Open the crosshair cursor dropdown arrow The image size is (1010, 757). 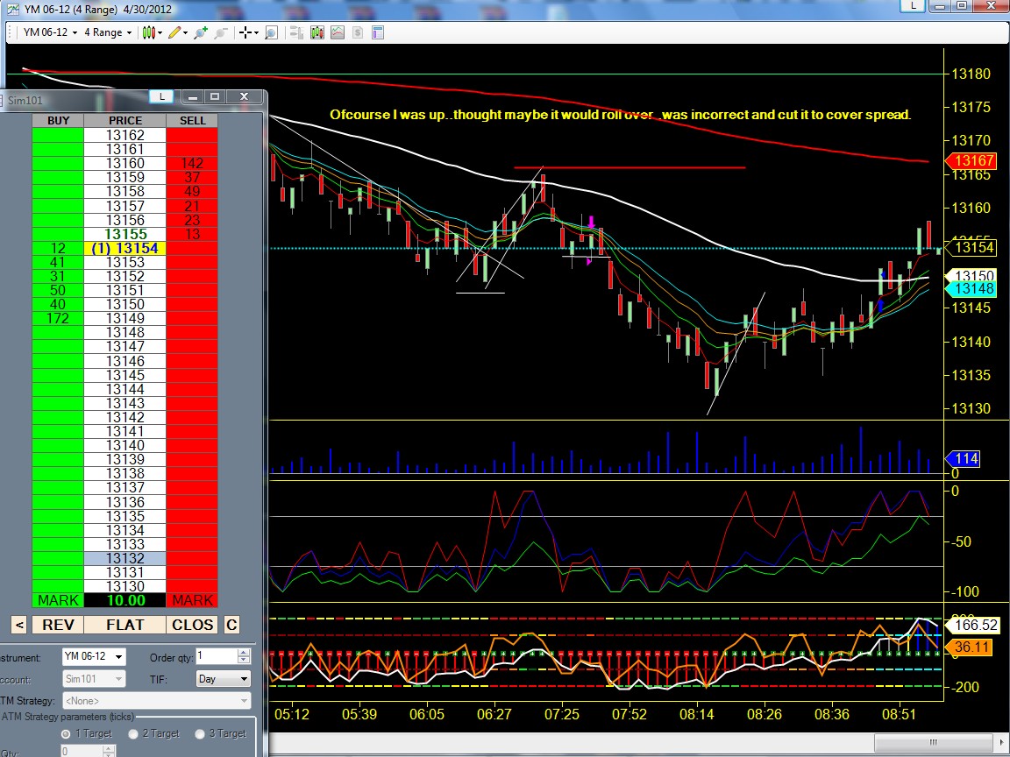click(x=256, y=32)
